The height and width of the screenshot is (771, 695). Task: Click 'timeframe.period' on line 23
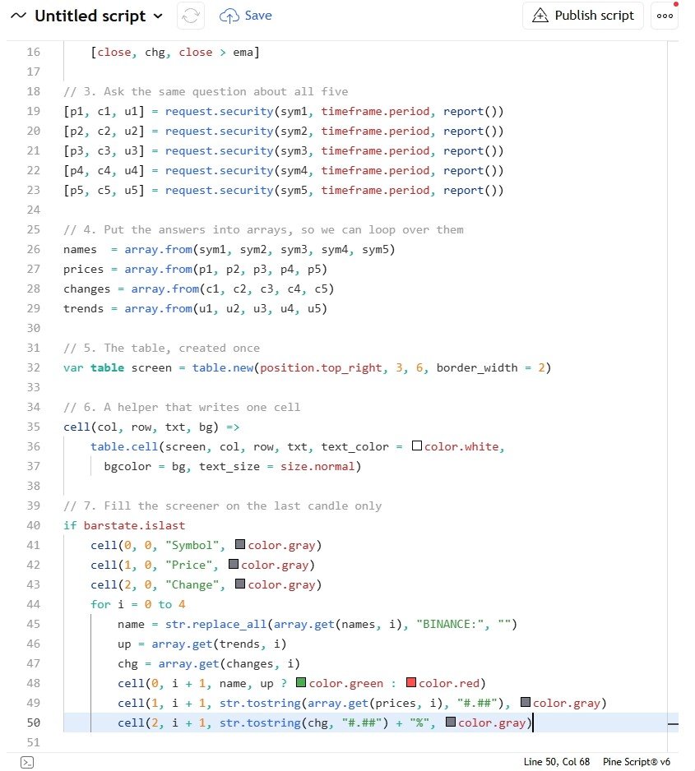375,191
